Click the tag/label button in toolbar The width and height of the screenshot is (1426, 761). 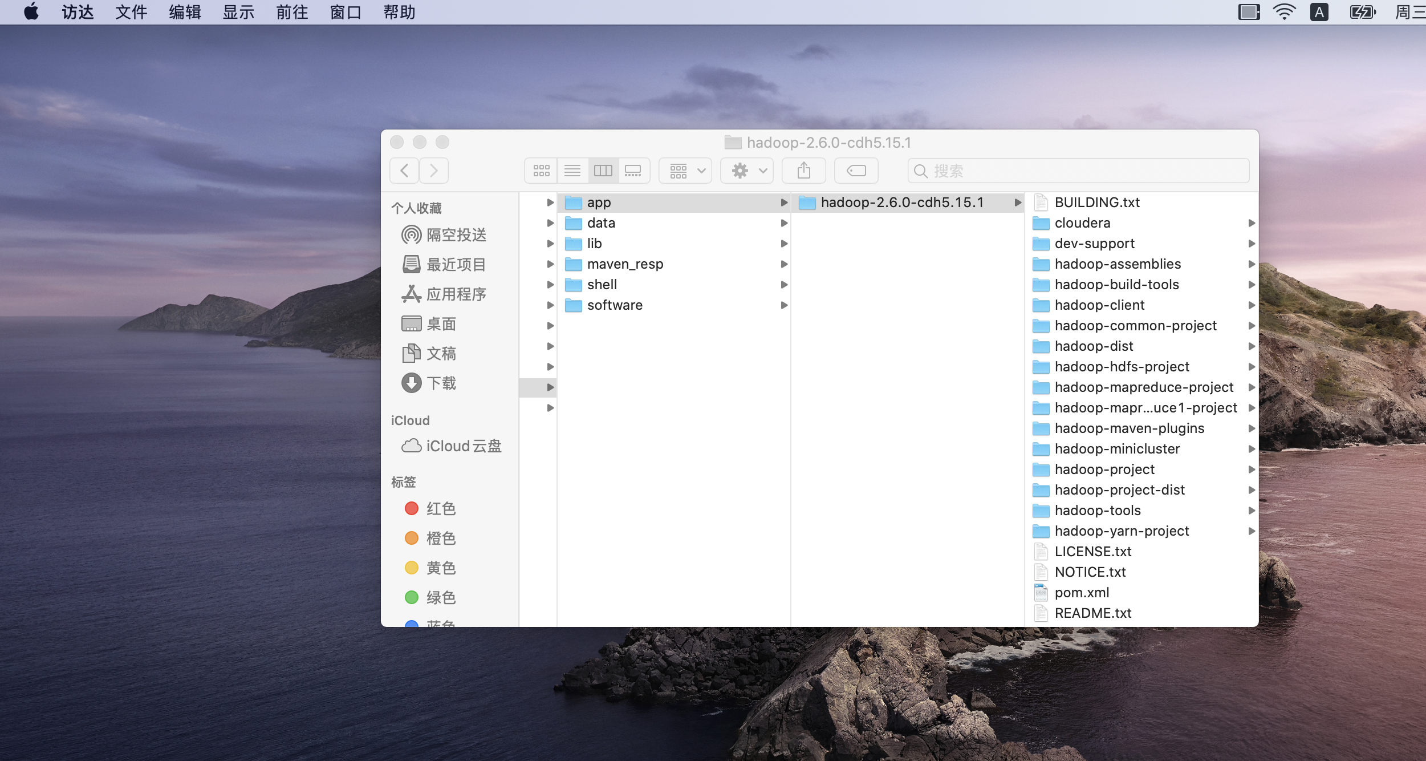tap(855, 170)
